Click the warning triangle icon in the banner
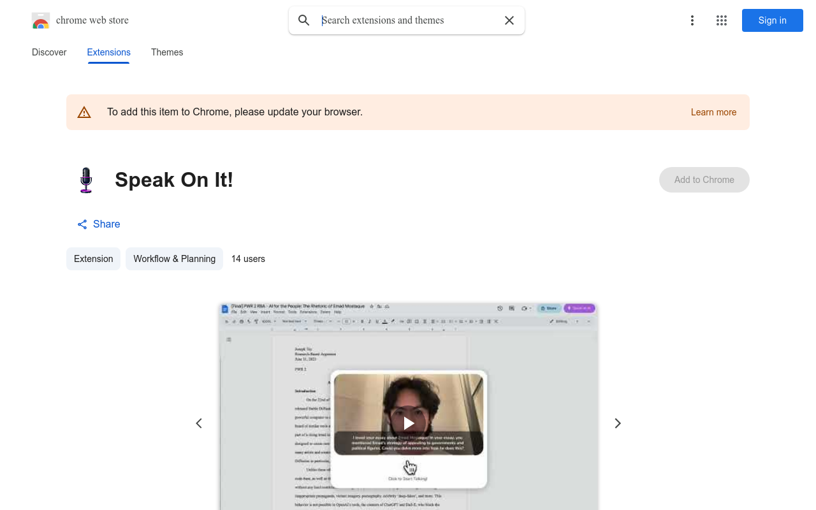This screenshot has width=816, height=510. (84, 112)
